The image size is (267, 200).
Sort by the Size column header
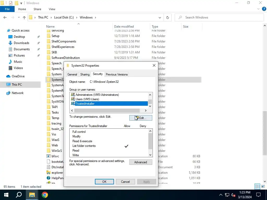pos(186,27)
